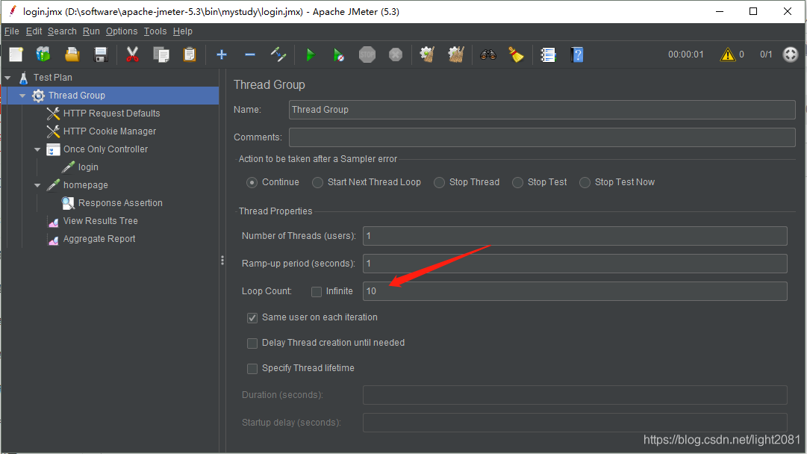Viewport: 807px width, 454px height.
Task: Open the Function Helper dialog icon
Action: pyautogui.click(x=548, y=55)
